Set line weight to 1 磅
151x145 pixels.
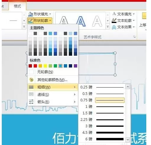(102, 107)
